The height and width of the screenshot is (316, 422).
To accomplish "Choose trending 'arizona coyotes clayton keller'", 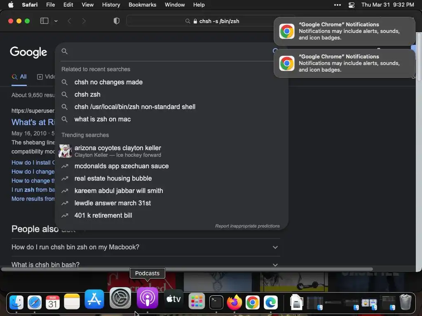I will point(171,151).
